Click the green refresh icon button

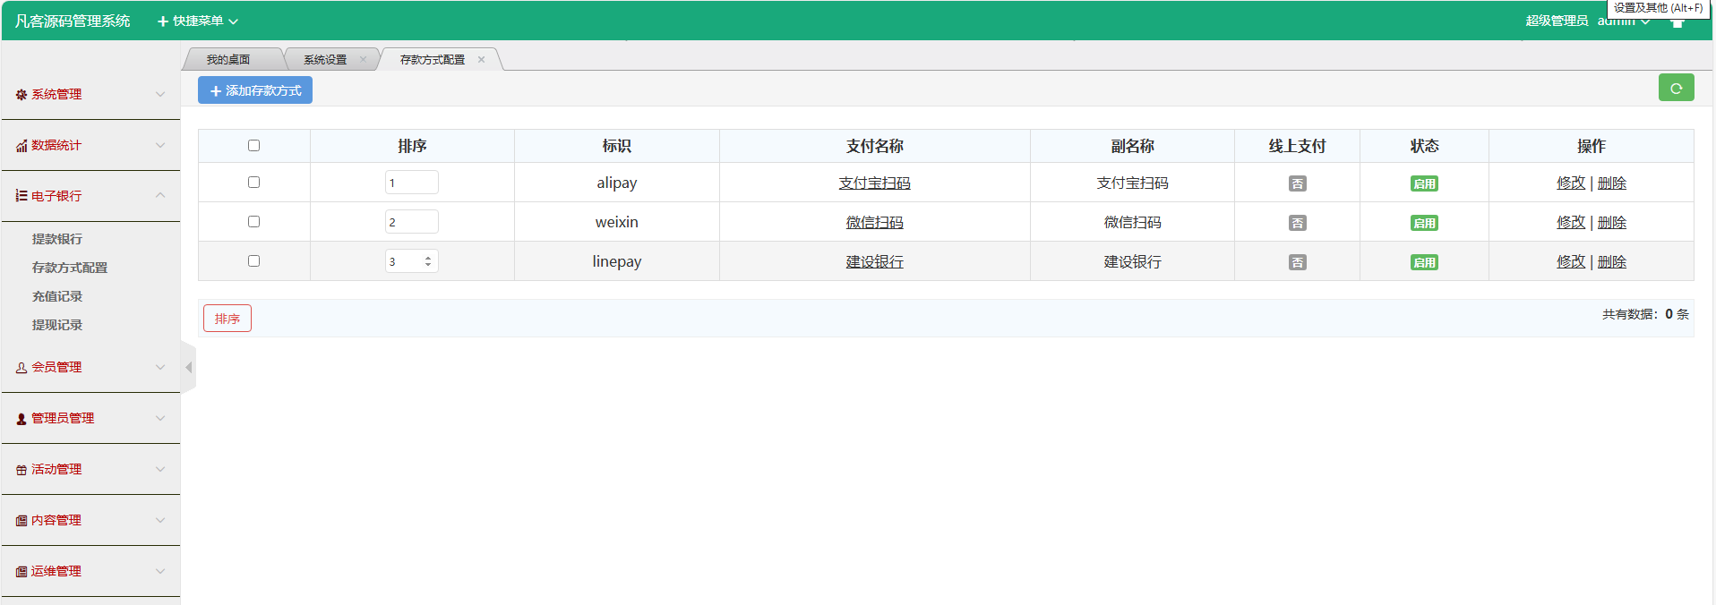click(1676, 88)
